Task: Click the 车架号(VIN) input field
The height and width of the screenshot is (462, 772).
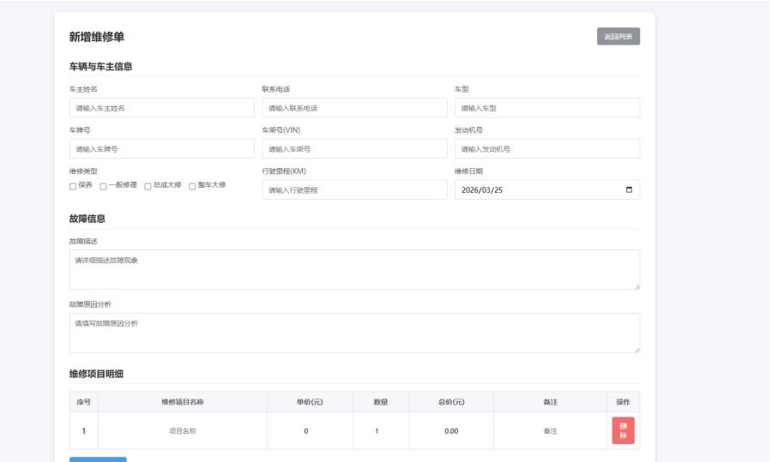Action: [x=354, y=149]
